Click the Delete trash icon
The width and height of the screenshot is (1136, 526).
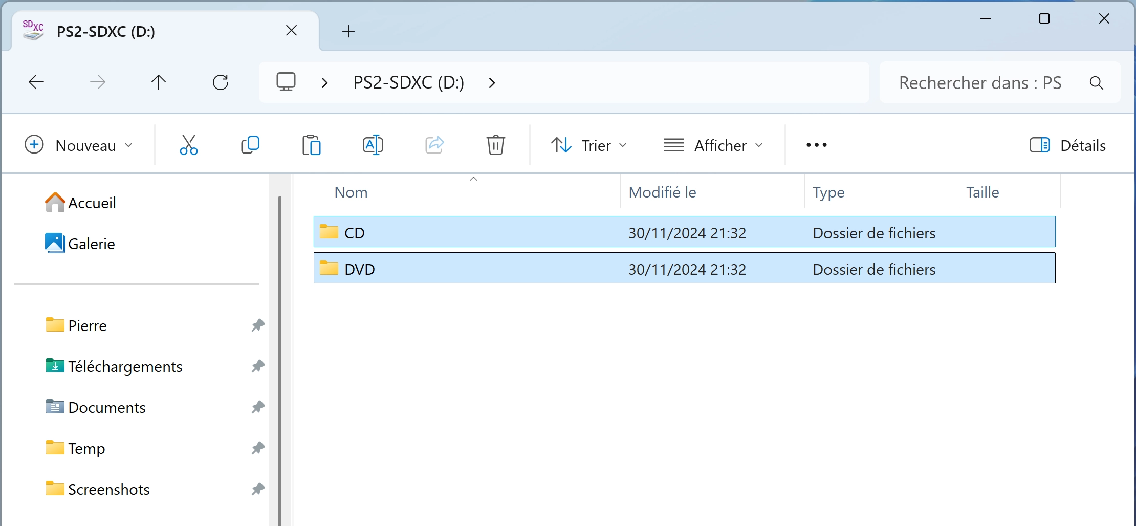(x=495, y=145)
